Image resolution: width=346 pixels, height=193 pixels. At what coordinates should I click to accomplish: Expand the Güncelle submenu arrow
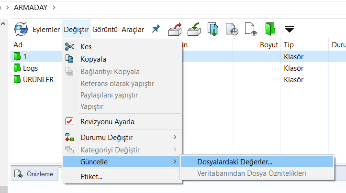174,162
